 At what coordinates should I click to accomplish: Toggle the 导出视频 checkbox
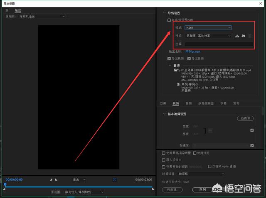point(169,59)
